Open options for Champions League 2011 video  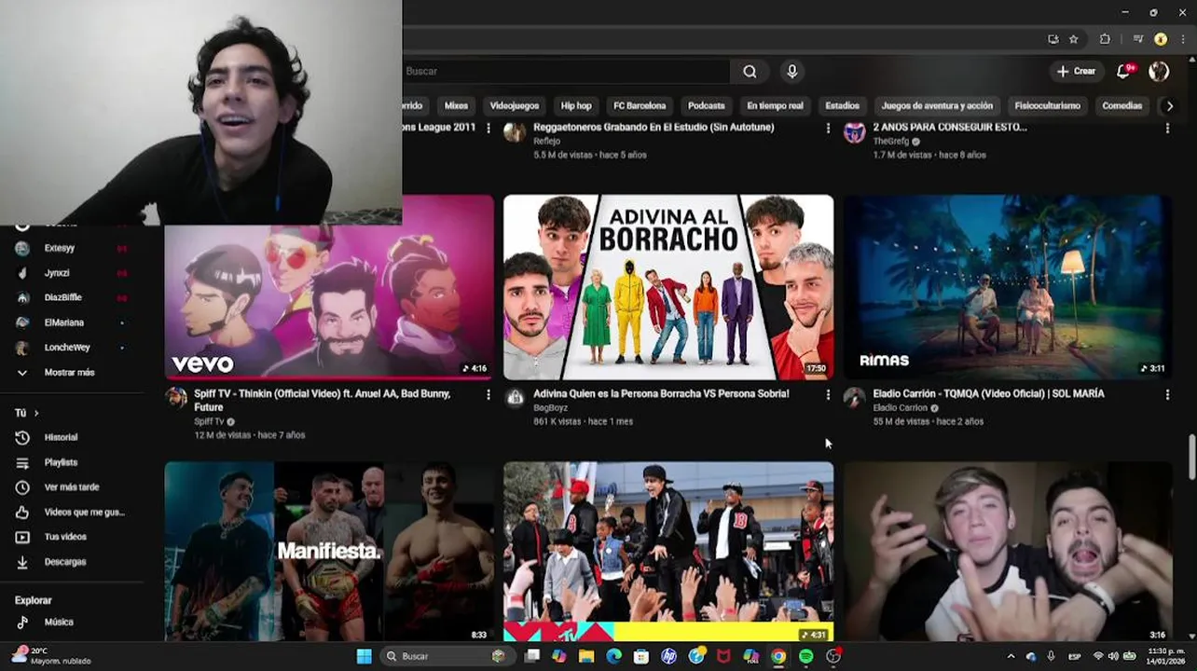(x=488, y=129)
